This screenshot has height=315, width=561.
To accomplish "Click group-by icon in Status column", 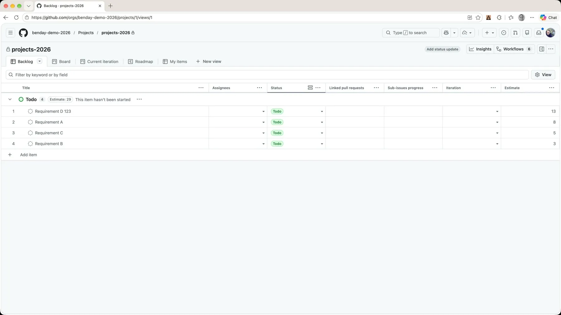I will tap(310, 88).
